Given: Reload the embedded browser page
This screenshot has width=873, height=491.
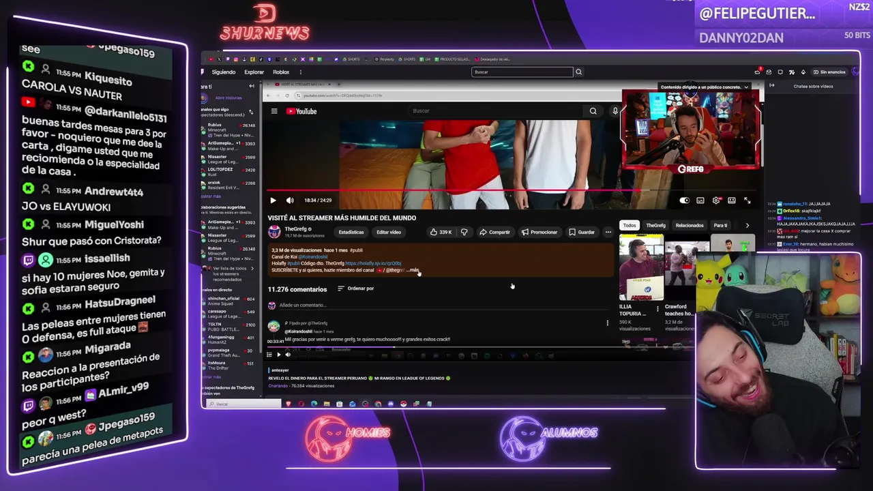Looking at the screenshot, I should click(287, 95).
